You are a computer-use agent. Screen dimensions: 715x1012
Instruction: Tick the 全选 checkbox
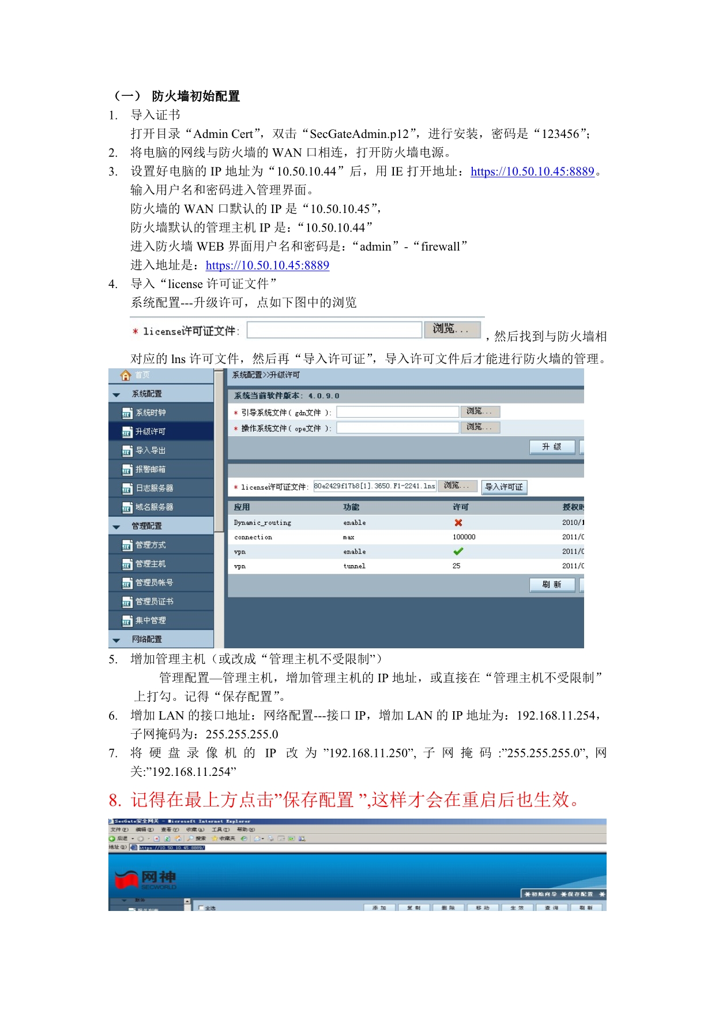pos(201,908)
